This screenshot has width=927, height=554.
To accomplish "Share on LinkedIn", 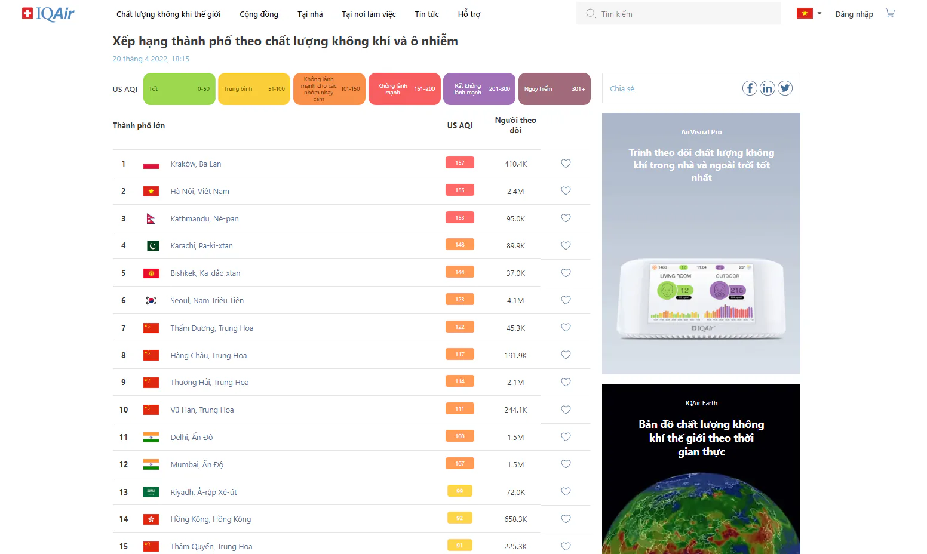I will (x=768, y=88).
